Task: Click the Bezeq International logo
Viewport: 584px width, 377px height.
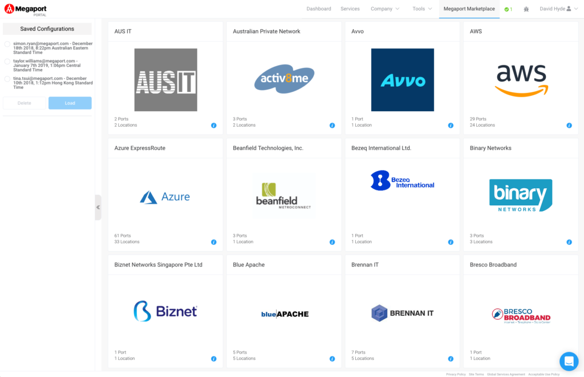Action: [x=402, y=181]
